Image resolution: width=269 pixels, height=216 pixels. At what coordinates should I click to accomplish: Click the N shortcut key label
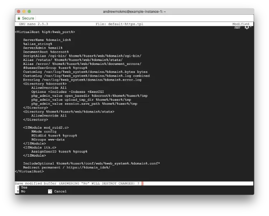click(x=18, y=191)
